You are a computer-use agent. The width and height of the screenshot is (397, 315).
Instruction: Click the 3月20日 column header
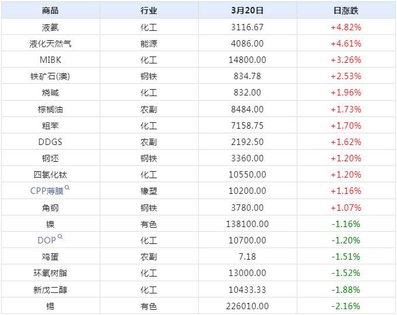(247, 10)
